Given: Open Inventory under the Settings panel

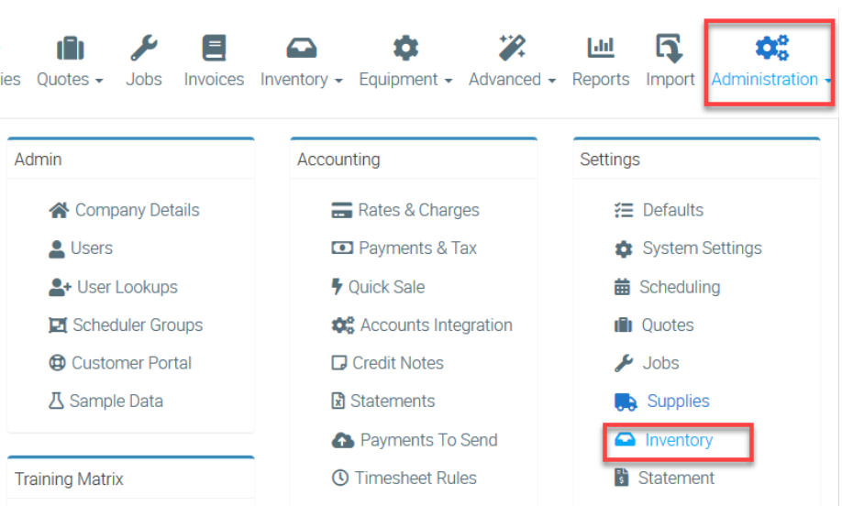Looking at the screenshot, I should pyautogui.click(x=678, y=440).
